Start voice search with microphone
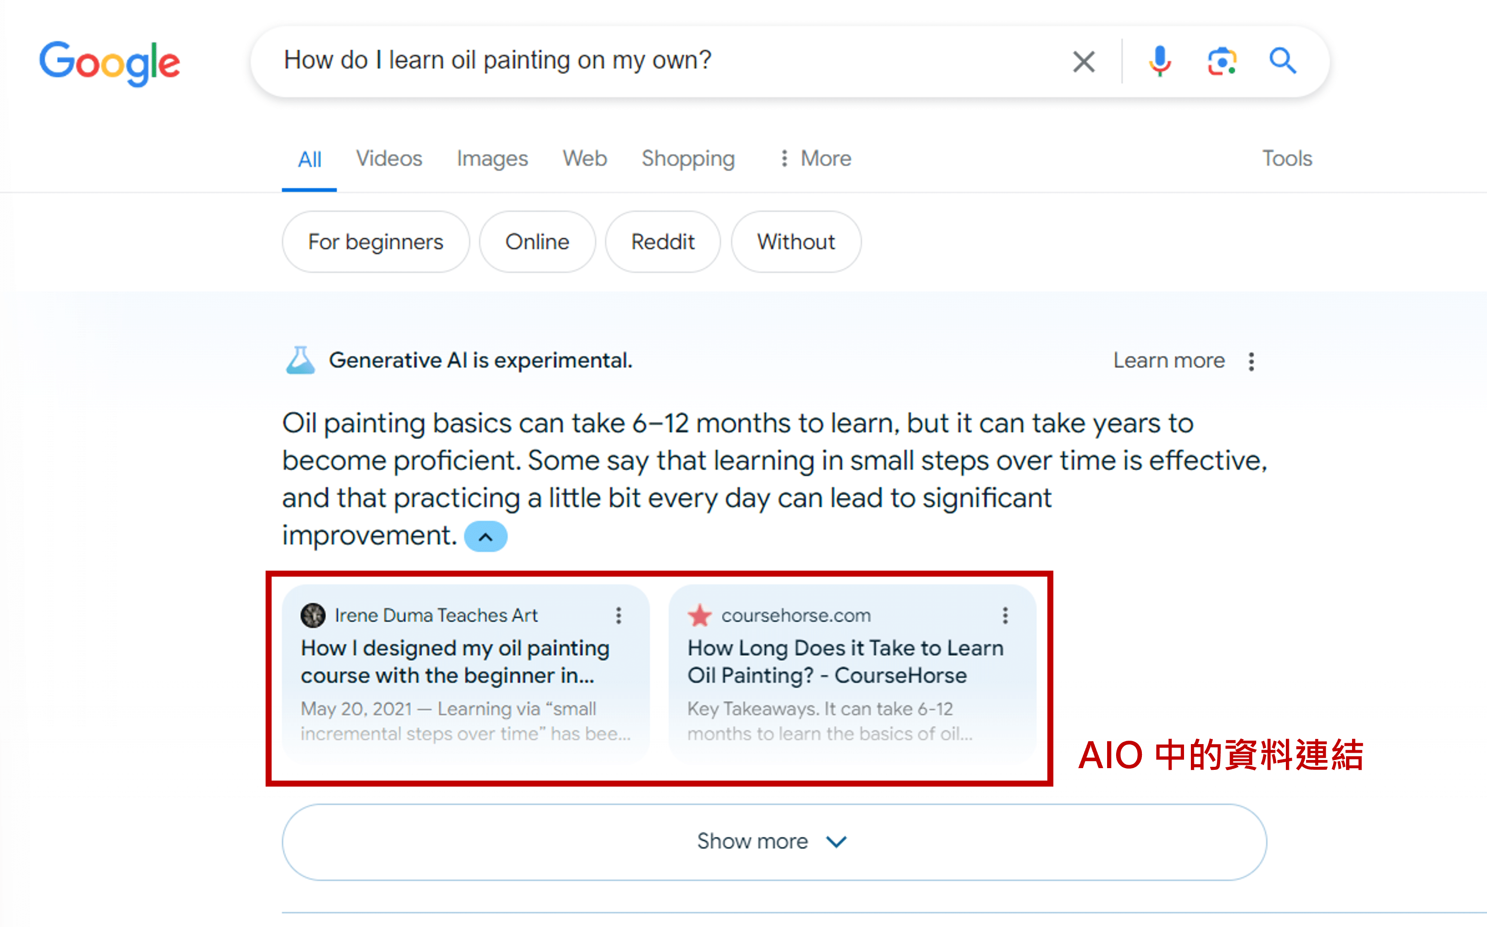The height and width of the screenshot is (927, 1487). 1159,61
